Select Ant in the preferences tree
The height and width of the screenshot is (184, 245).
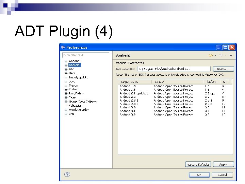pyautogui.click(x=71, y=69)
